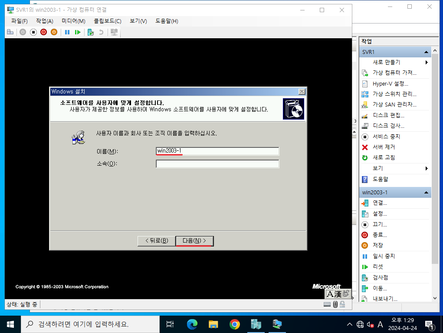
Task: Toggle the taskbar IME mode indicator A
Action: click(x=380, y=324)
